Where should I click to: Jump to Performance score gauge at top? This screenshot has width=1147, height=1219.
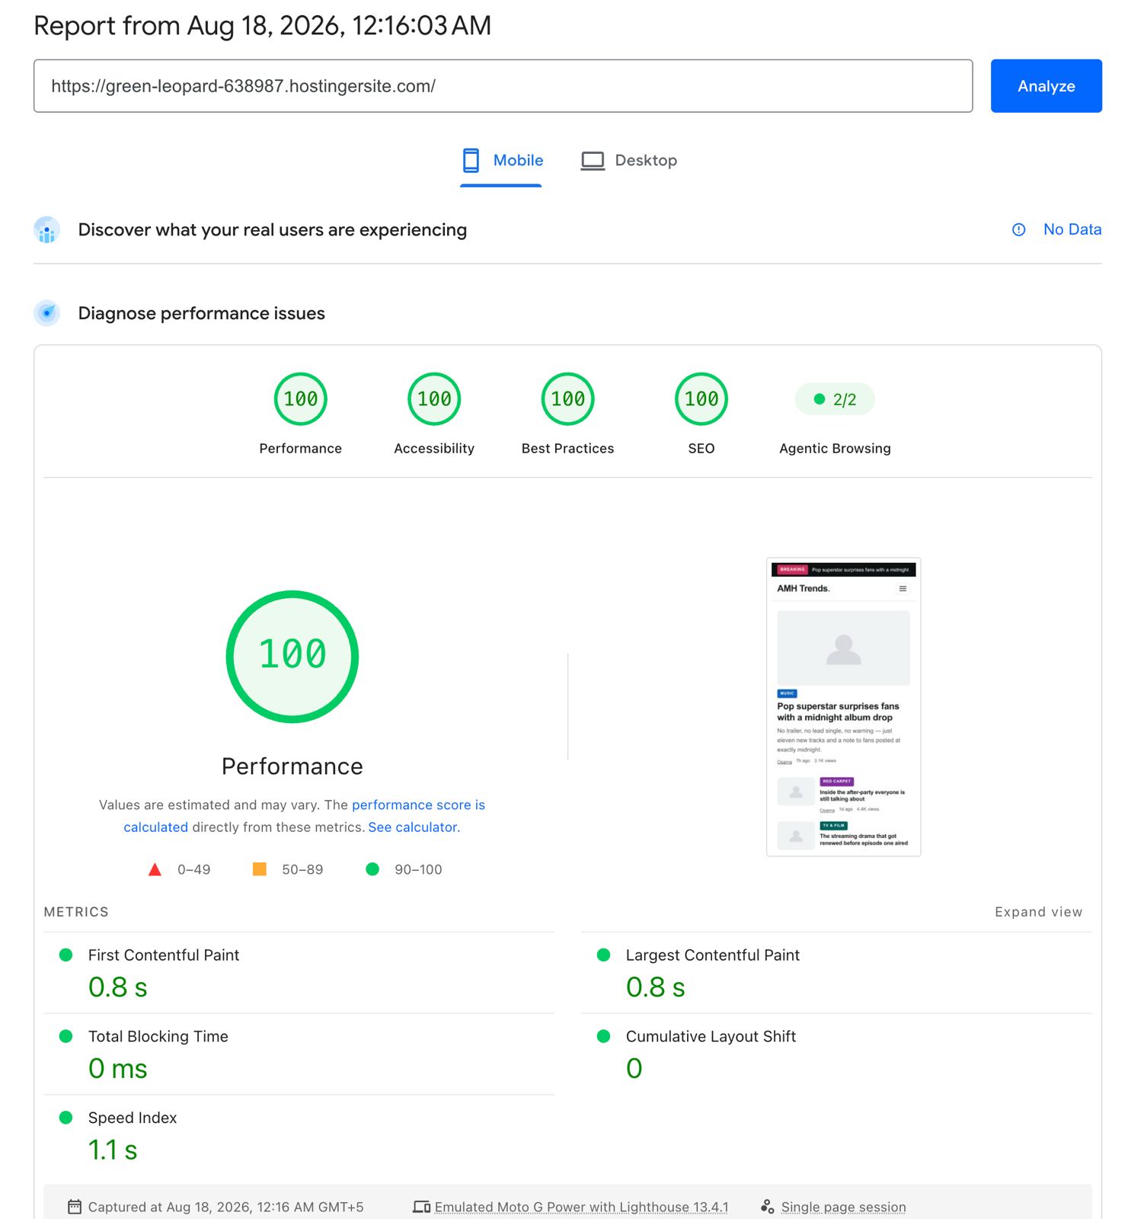click(301, 398)
